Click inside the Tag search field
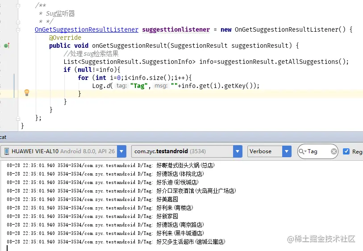Viewport: 363px width, 251px height. (x=318, y=151)
